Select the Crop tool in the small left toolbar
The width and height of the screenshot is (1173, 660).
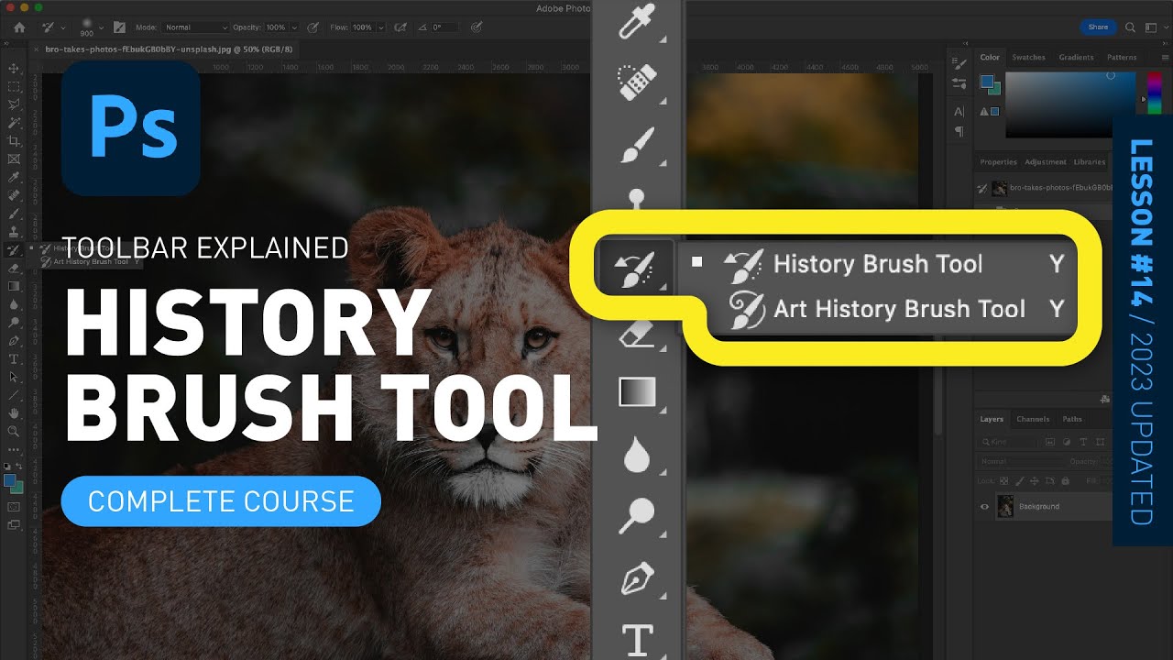(14, 140)
